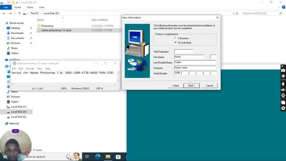Open the File tab in Explorer

tap(6, 7)
